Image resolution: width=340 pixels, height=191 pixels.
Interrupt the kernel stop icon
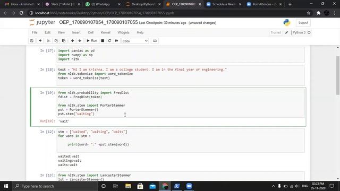pyautogui.click(x=103, y=41)
